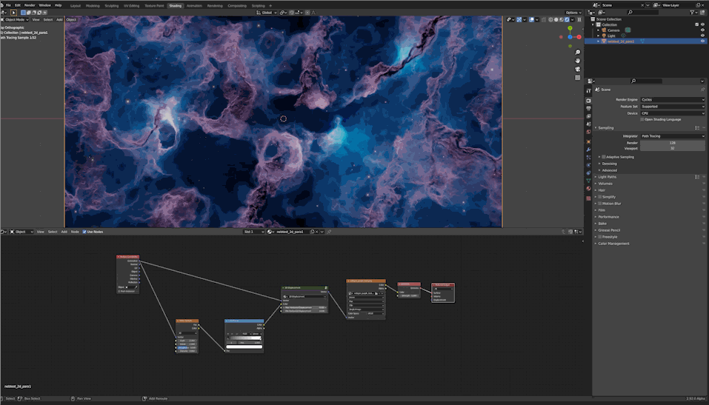Click the node editor pin icon
Viewport: 709px width, 405px height.
pos(329,232)
